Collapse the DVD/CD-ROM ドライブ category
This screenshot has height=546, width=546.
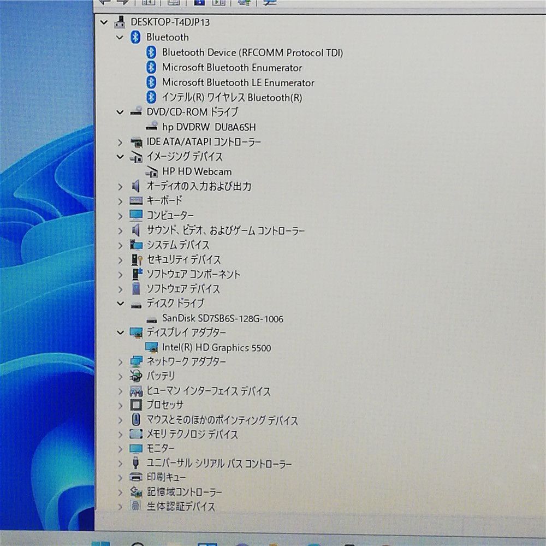tap(120, 112)
